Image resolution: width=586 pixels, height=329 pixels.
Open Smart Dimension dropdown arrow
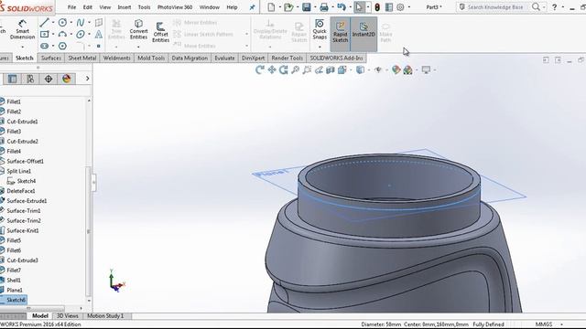tap(22, 47)
